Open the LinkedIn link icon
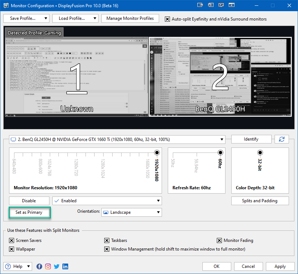 (65, 266)
